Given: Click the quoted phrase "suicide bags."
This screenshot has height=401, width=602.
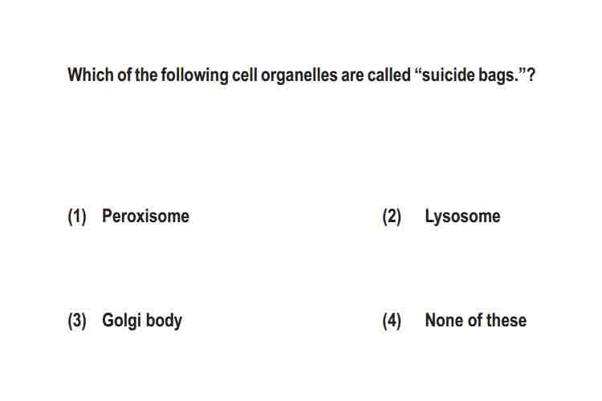Looking at the screenshot, I should click(x=470, y=75).
